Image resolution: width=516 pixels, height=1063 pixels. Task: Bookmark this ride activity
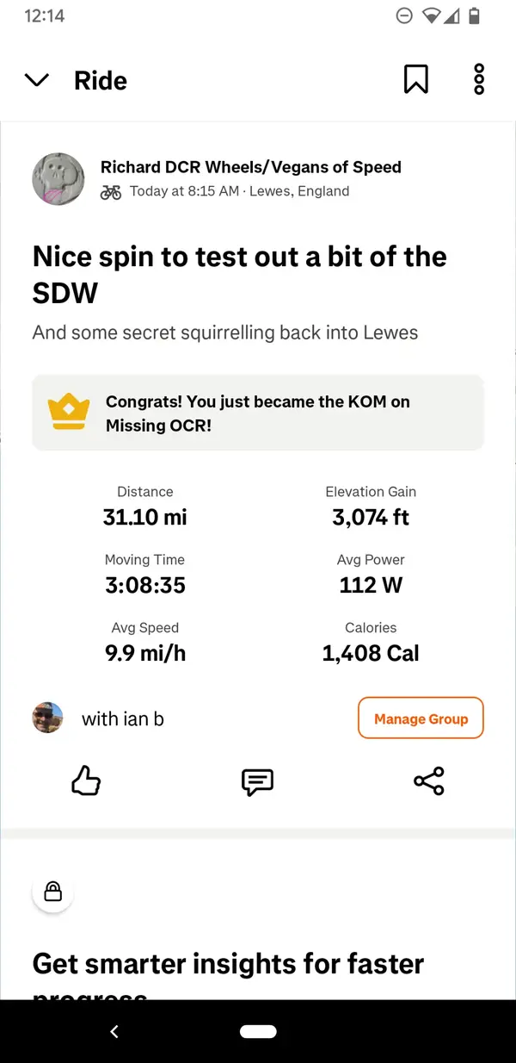(x=416, y=79)
